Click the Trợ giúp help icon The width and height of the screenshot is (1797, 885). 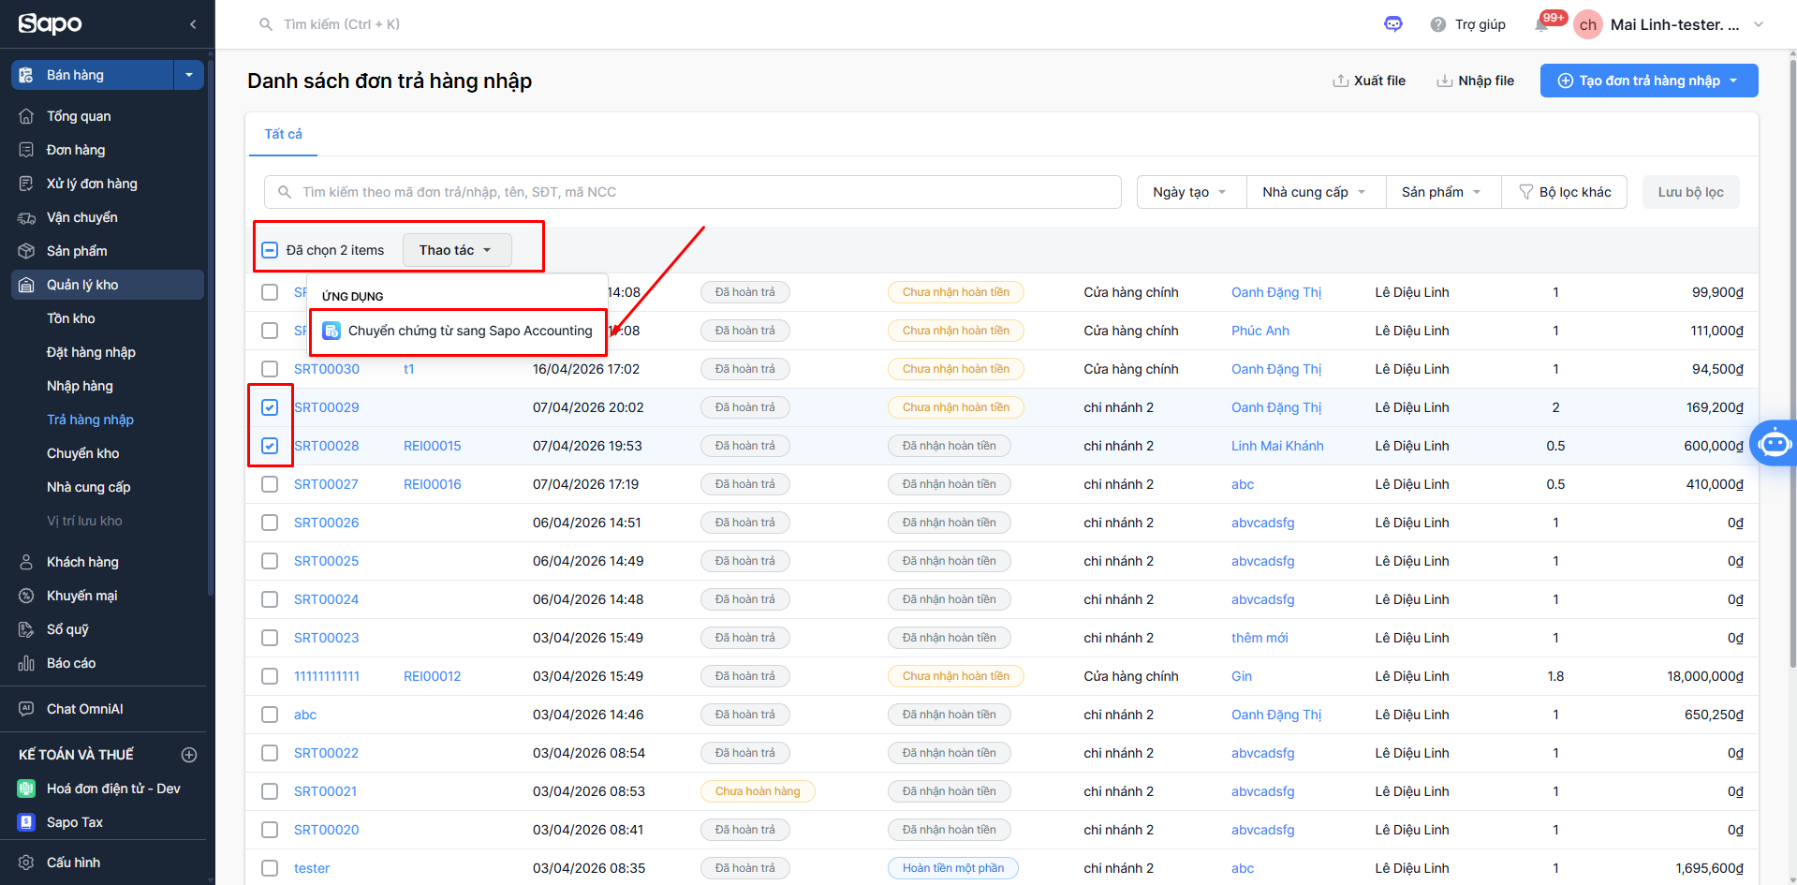[x=1438, y=24]
